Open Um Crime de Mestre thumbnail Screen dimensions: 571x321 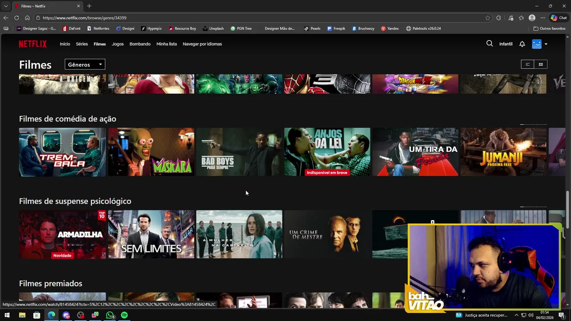click(x=327, y=235)
